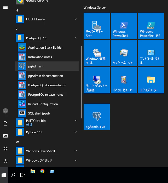
Task: Open Task View on the taskbar
Action: pyautogui.click(x=22, y=175)
